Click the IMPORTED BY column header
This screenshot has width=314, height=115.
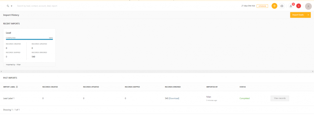pos(212,87)
